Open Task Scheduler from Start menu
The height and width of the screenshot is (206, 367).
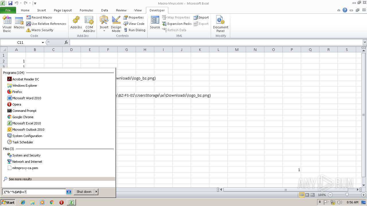(20, 142)
